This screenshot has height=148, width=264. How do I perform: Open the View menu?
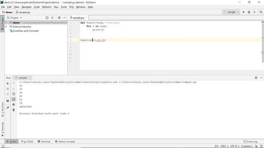point(16,7)
